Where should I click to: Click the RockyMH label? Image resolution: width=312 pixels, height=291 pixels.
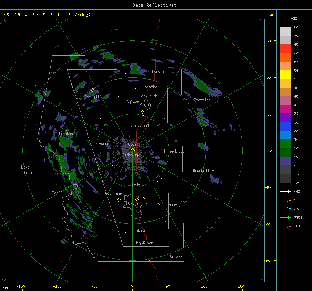click(x=92, y=97)
